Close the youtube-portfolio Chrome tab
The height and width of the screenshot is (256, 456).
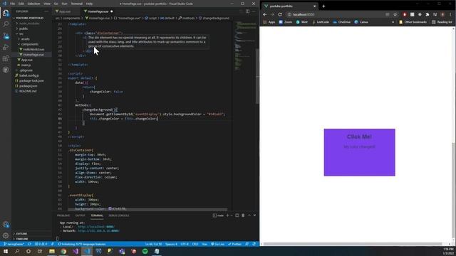pos(314,6)
